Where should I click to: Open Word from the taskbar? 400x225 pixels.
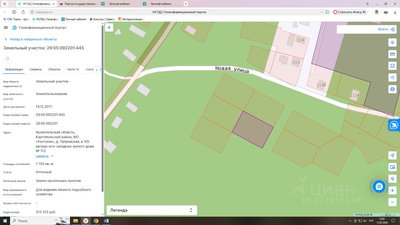point(106,221)
